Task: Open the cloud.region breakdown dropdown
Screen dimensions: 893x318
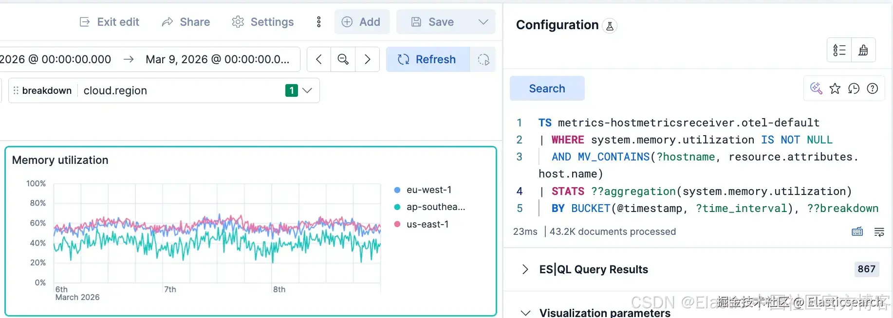Action: [307, 90]
